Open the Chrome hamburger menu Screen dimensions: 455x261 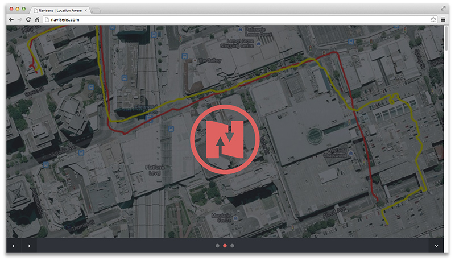pyautogui.click(x=443, y=19)
